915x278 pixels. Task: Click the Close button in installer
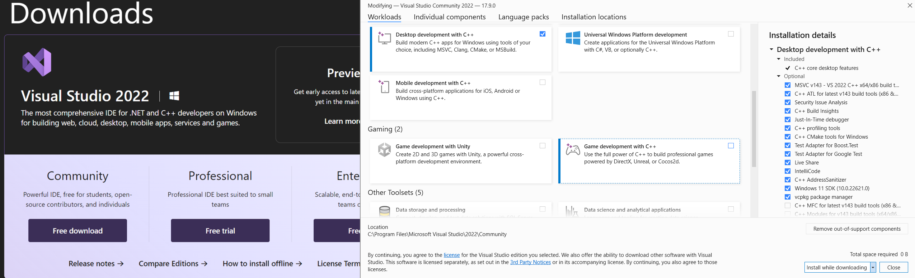[x=893, y=268]
